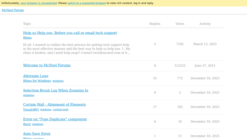Click windows tag under Selection Brush Lag
Screen dimensions: 247x139
coord(29,95)
